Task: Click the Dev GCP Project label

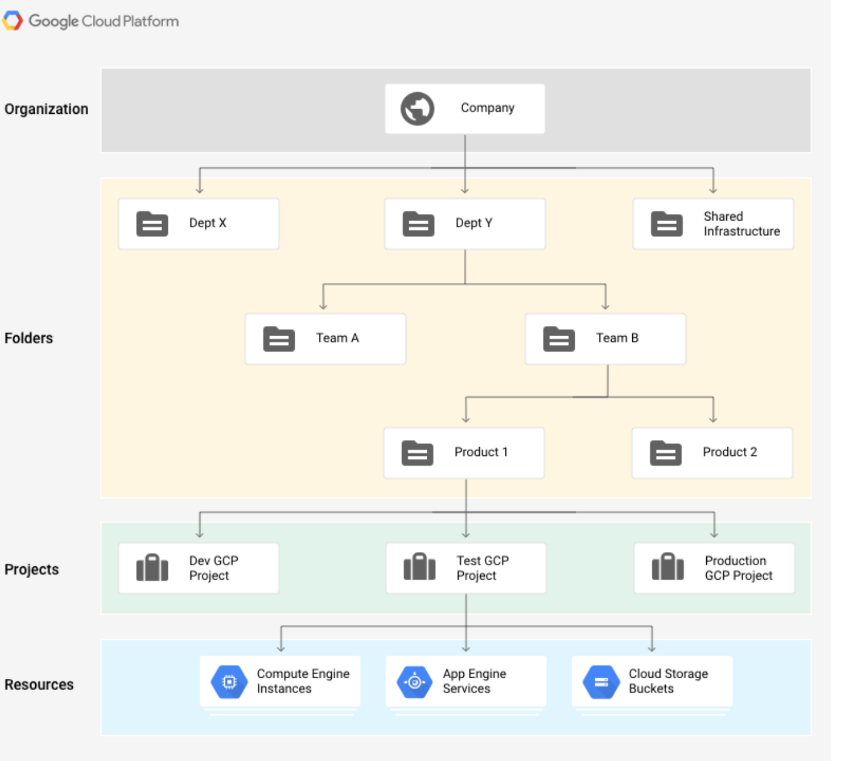Action: pos(214,568)
